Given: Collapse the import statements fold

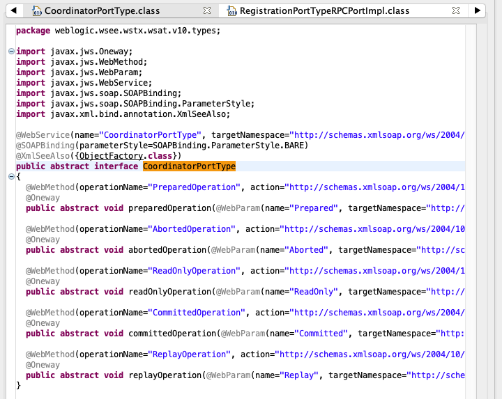Looking at the screenshot, I should [11, 51].
